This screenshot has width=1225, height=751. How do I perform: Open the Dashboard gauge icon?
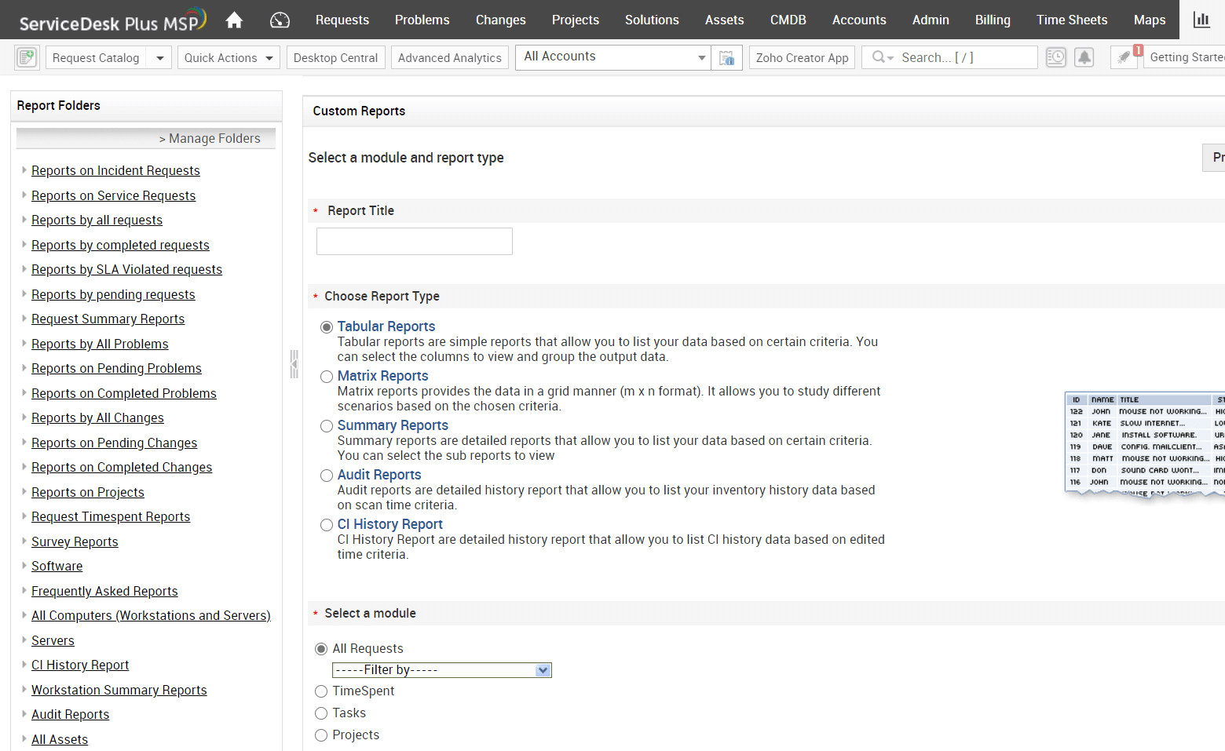[280, 20]
